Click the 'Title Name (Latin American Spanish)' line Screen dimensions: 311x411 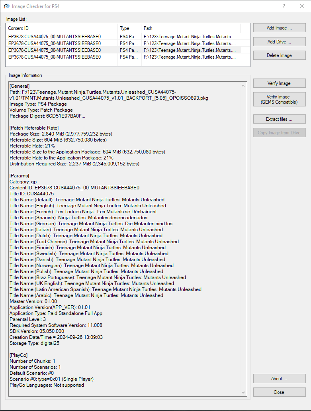pyautogui.click(x=106, y=289)
